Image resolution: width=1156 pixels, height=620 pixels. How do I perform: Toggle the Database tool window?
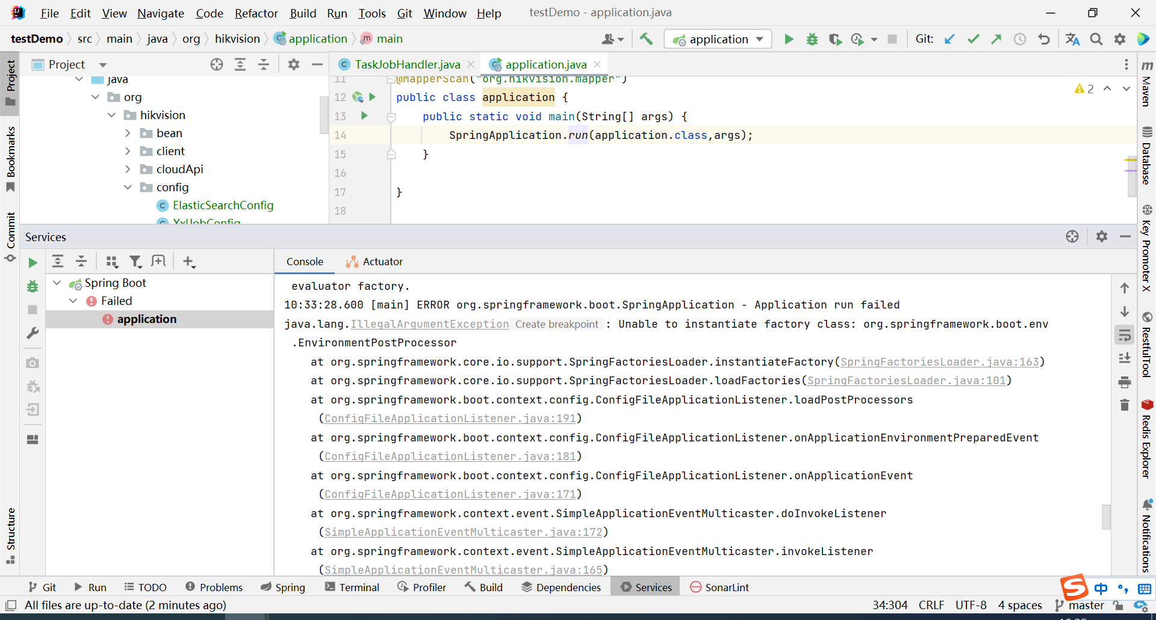[x=1146, y=155]
